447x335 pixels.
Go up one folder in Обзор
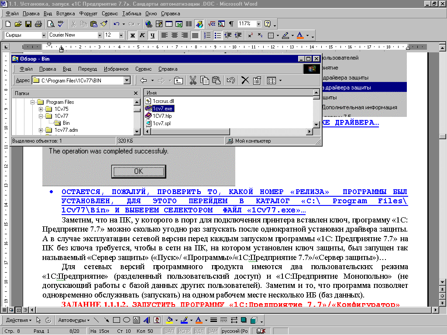click(179, 81)
